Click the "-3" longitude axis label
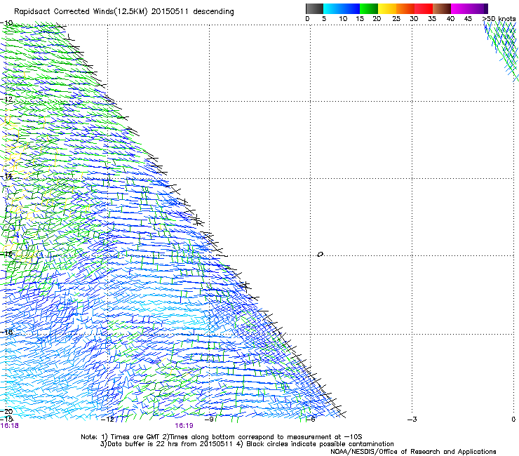The image size is (519, 456). point(412,420)
